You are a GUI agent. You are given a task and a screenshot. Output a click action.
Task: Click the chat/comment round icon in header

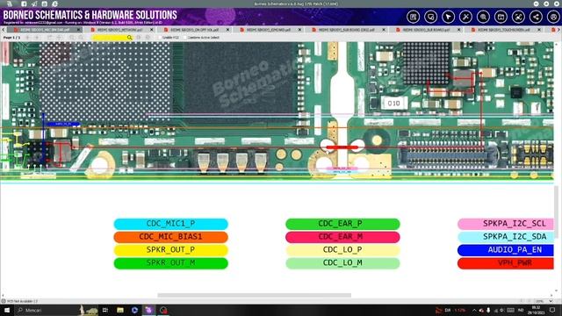click(x=431, y=17)
